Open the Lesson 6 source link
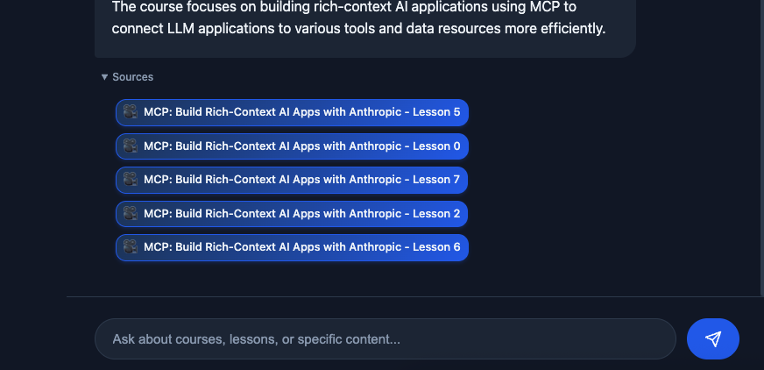 point(301,247)
